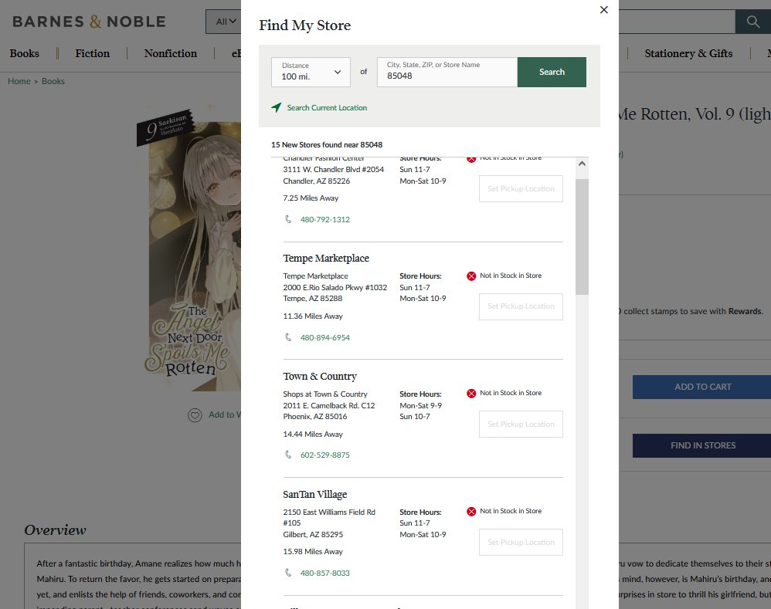Set Pickup Location for SanTan Village
The width and height of the screenshot is (771, 609).
pos(521,542)
